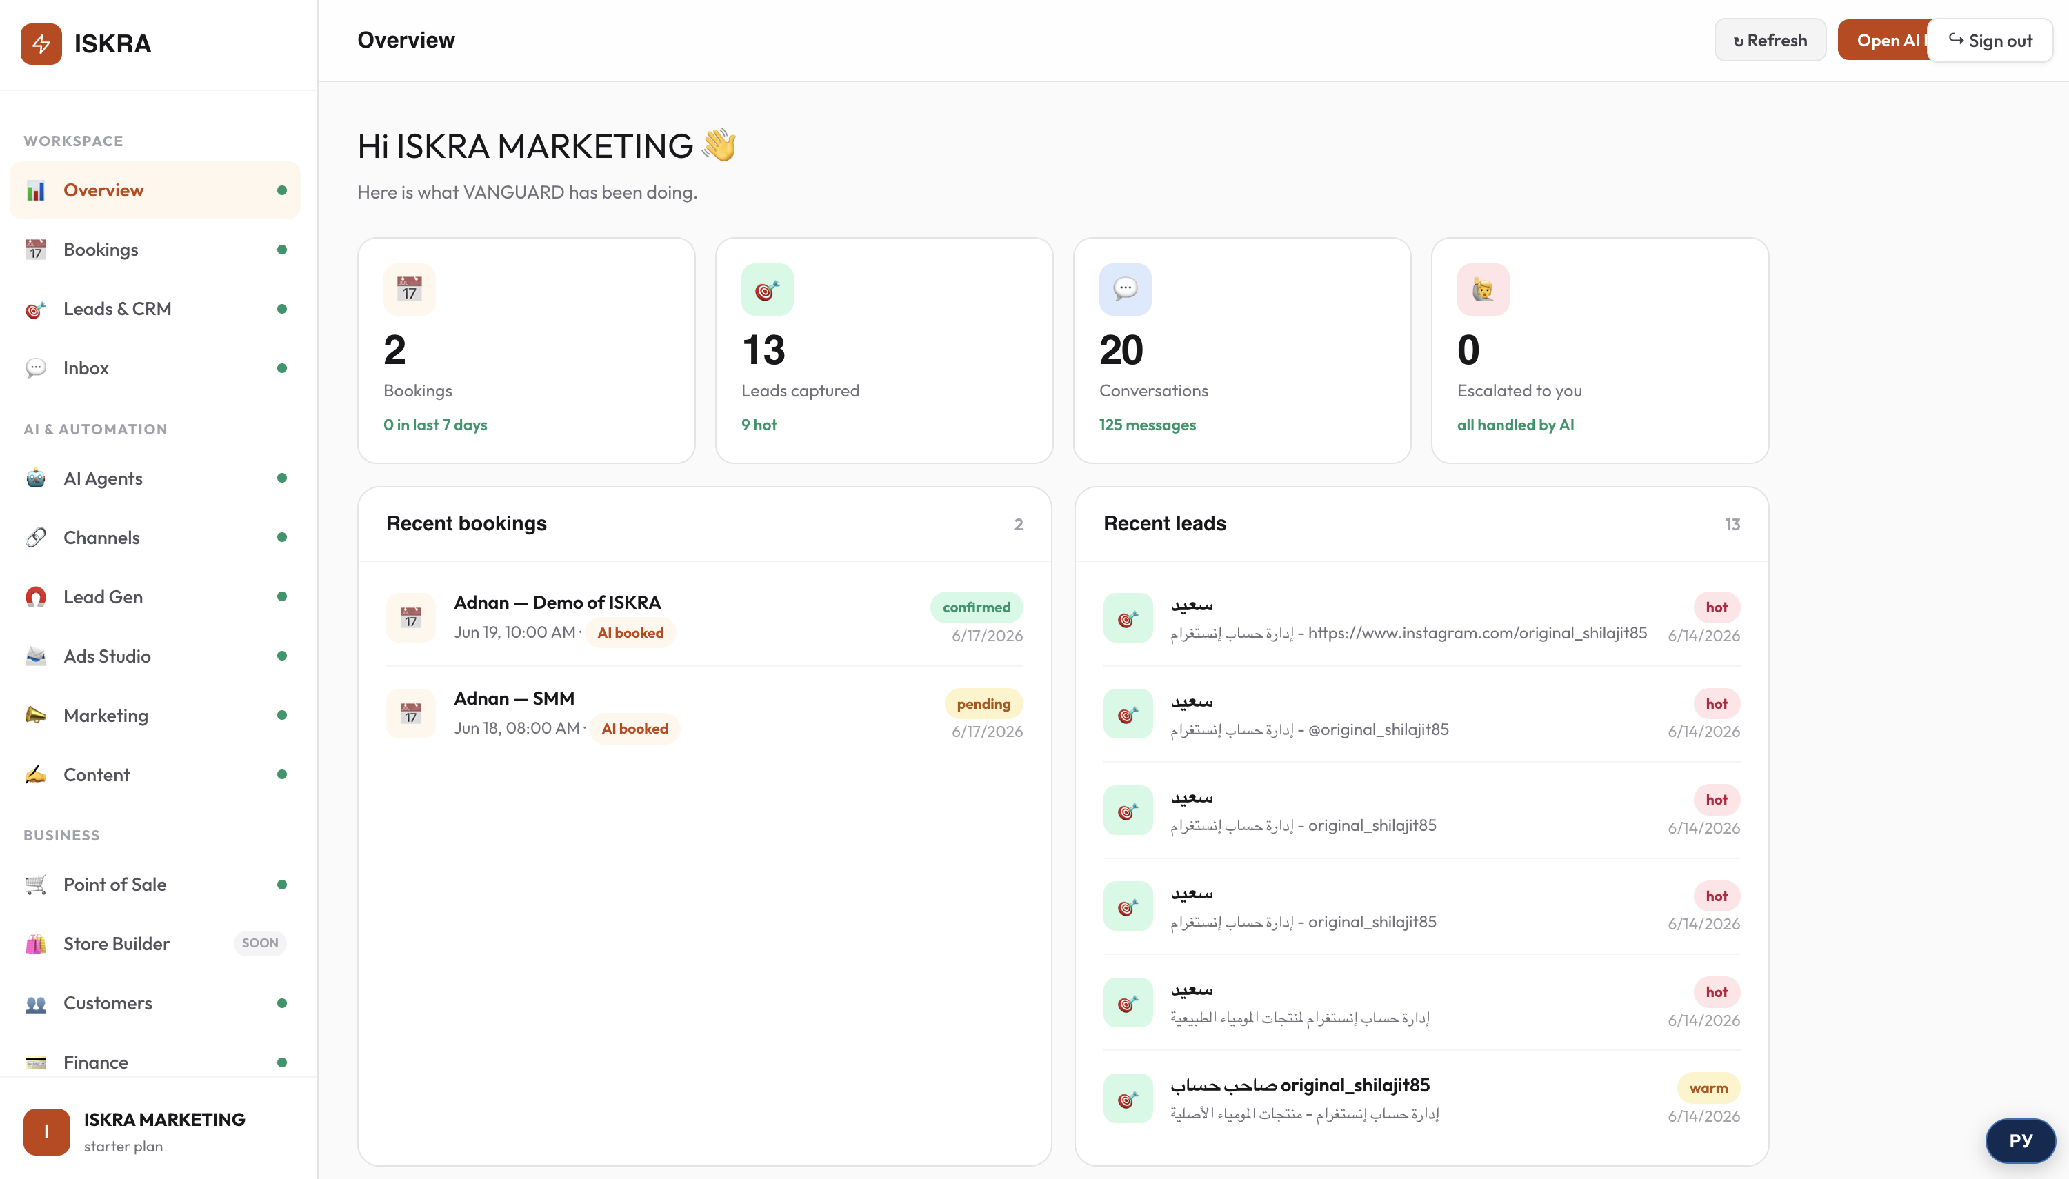Click the Bookings calendar icon in sidebar
The image size is (2069, 1179).
(x=36, y=250)
